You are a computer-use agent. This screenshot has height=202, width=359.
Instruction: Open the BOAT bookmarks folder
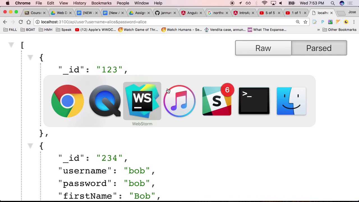pyautogui.click(x=28, y=30)
